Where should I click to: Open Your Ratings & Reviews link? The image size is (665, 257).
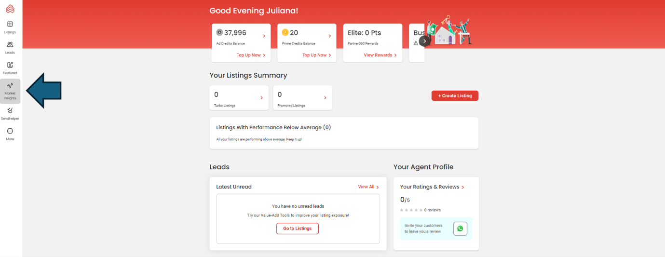pyautogui.click(x=432, y=187)
